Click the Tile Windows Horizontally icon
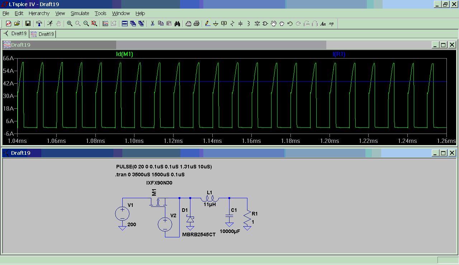 (x=125, y=24)
